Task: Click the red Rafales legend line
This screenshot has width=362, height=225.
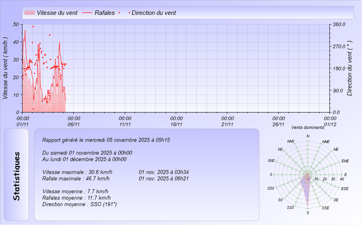Action: pos(87,13)
